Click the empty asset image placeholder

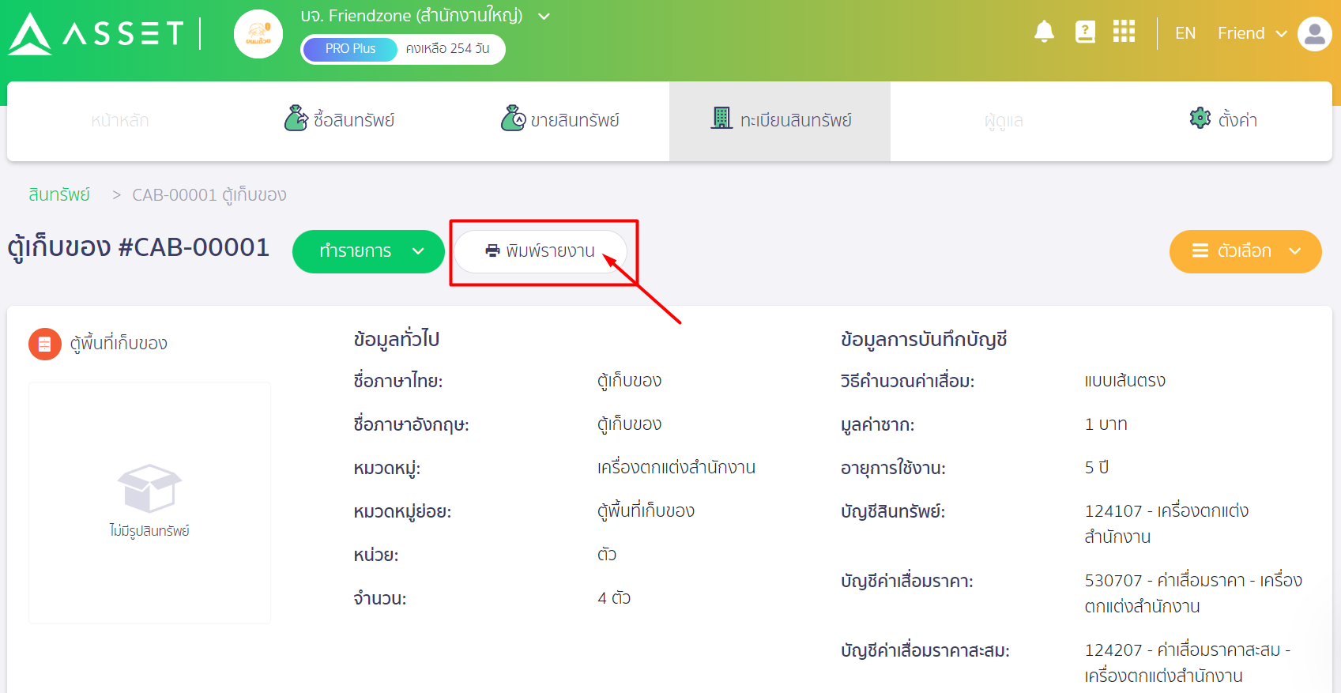[149, 503]
